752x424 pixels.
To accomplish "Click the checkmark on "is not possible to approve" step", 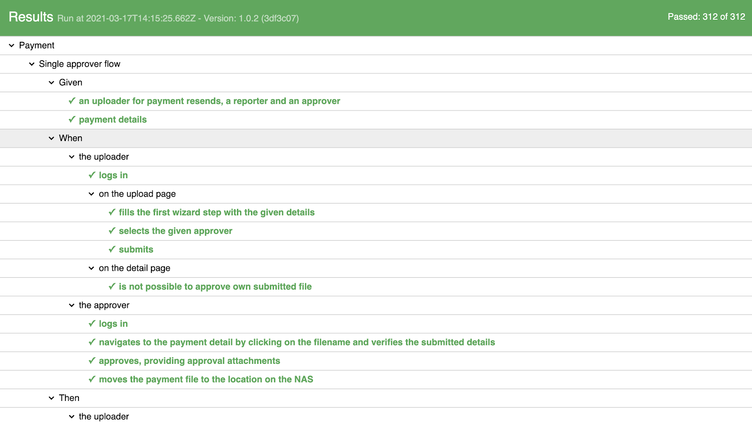I will point(111,286).
